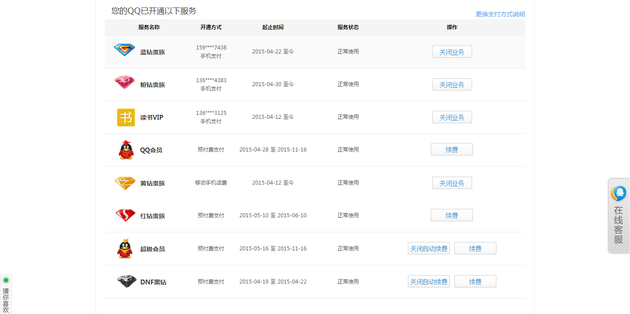Screen dimensions: 630x314
Task: Click phone number 136****4383
Action: pos(211,80)
